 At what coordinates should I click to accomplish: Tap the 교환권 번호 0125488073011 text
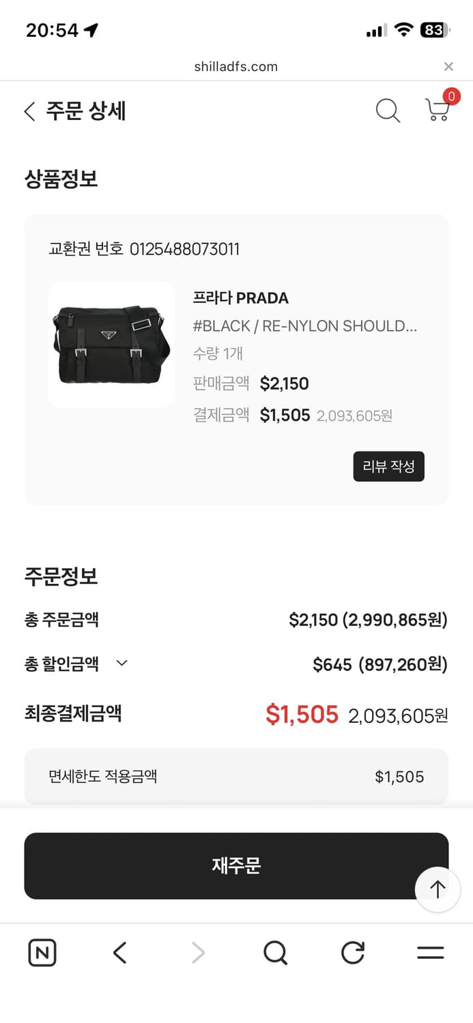click(144, 249)
